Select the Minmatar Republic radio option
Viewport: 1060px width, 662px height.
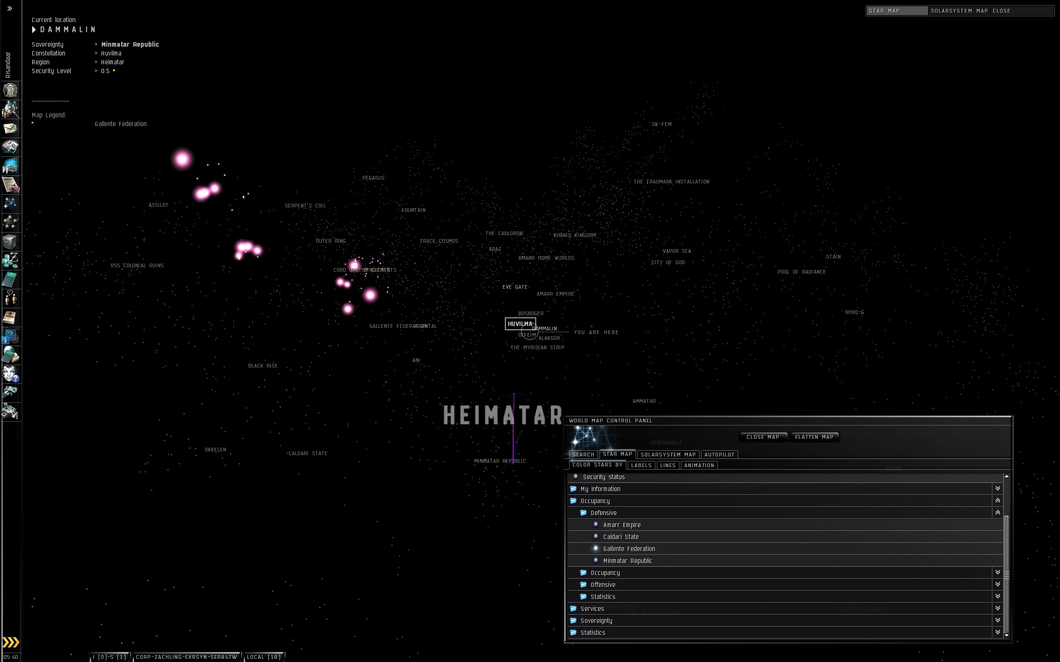596,560
